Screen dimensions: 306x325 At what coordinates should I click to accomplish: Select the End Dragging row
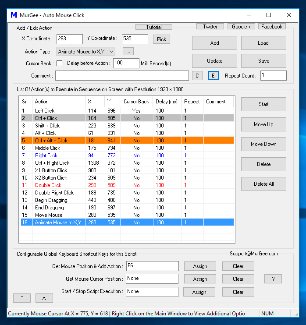coord(127,208)
